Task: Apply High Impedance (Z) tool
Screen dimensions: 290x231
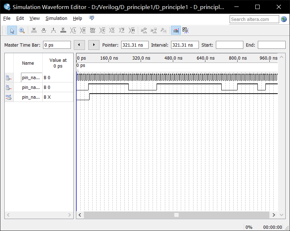Action: pyautogui.click(x=63, y=30)
